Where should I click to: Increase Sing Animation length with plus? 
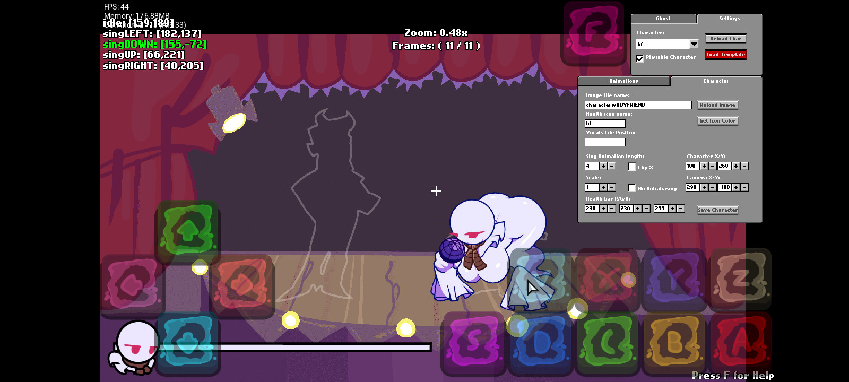(603, 166)
